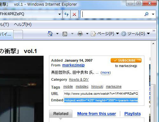Open a new blank tab
The image size is (159, 122).
tap(18, 34)
